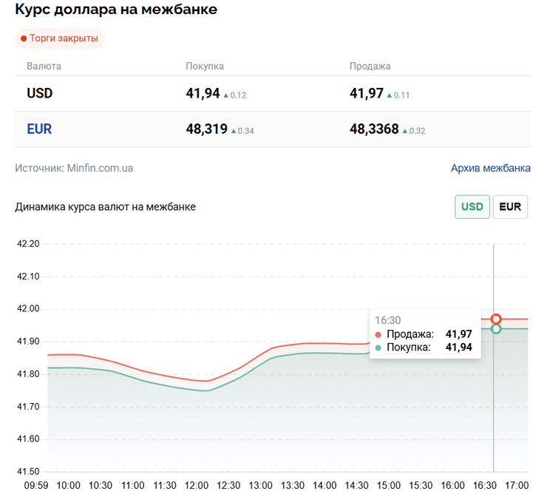This screenshot has height=491, width=547.
Task: Click the Торги закрыты status badge
Action: click(x=60, y=38)
